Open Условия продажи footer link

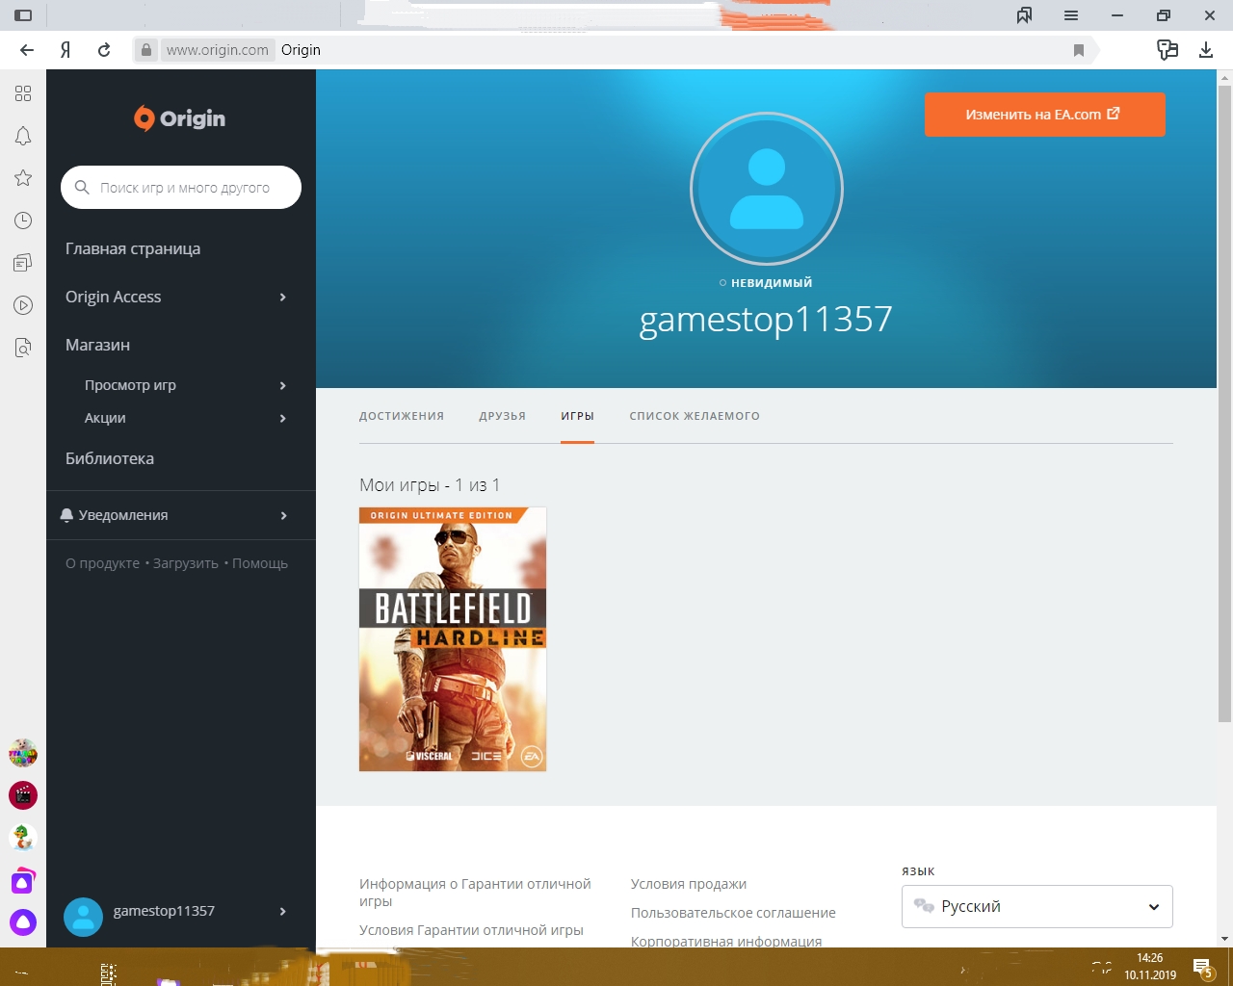(x=689, y=884)
